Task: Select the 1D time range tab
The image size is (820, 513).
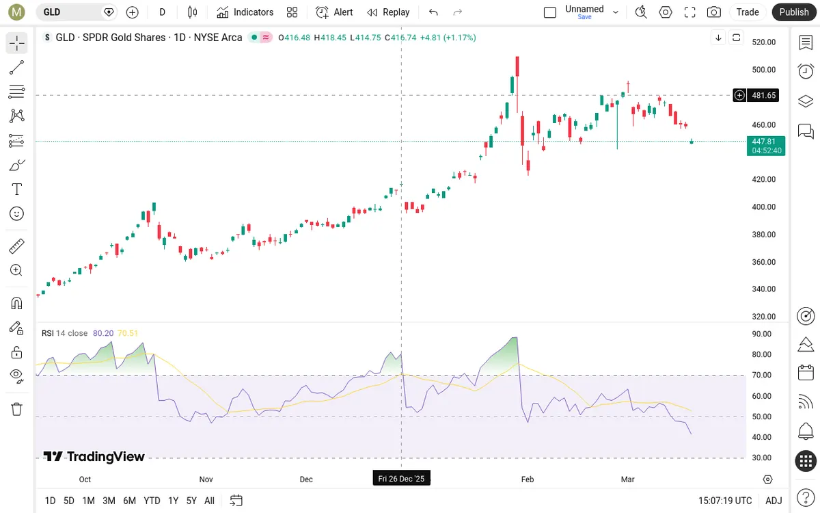Action: (x=50, y=501)
